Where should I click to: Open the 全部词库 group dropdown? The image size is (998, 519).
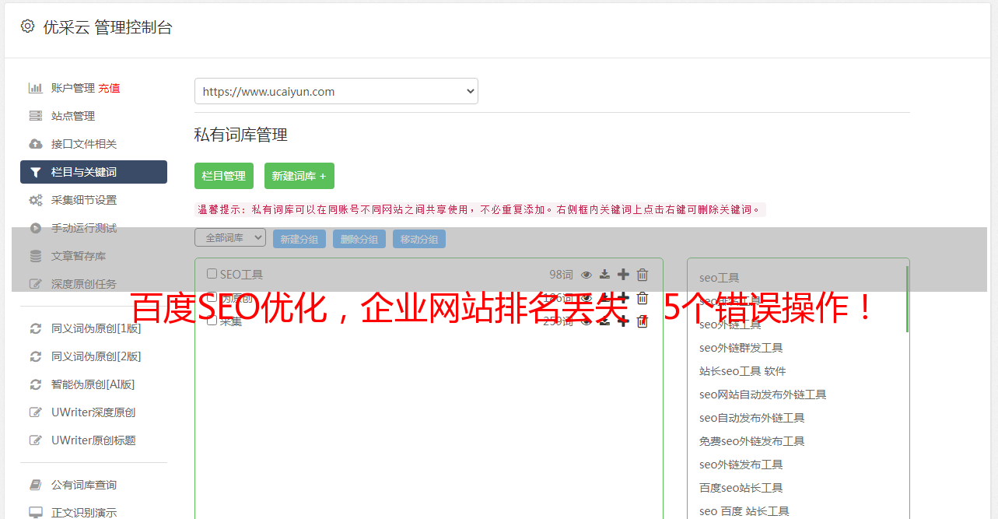pos(230,238)
